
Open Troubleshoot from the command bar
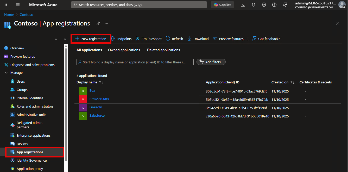(148, 38)
